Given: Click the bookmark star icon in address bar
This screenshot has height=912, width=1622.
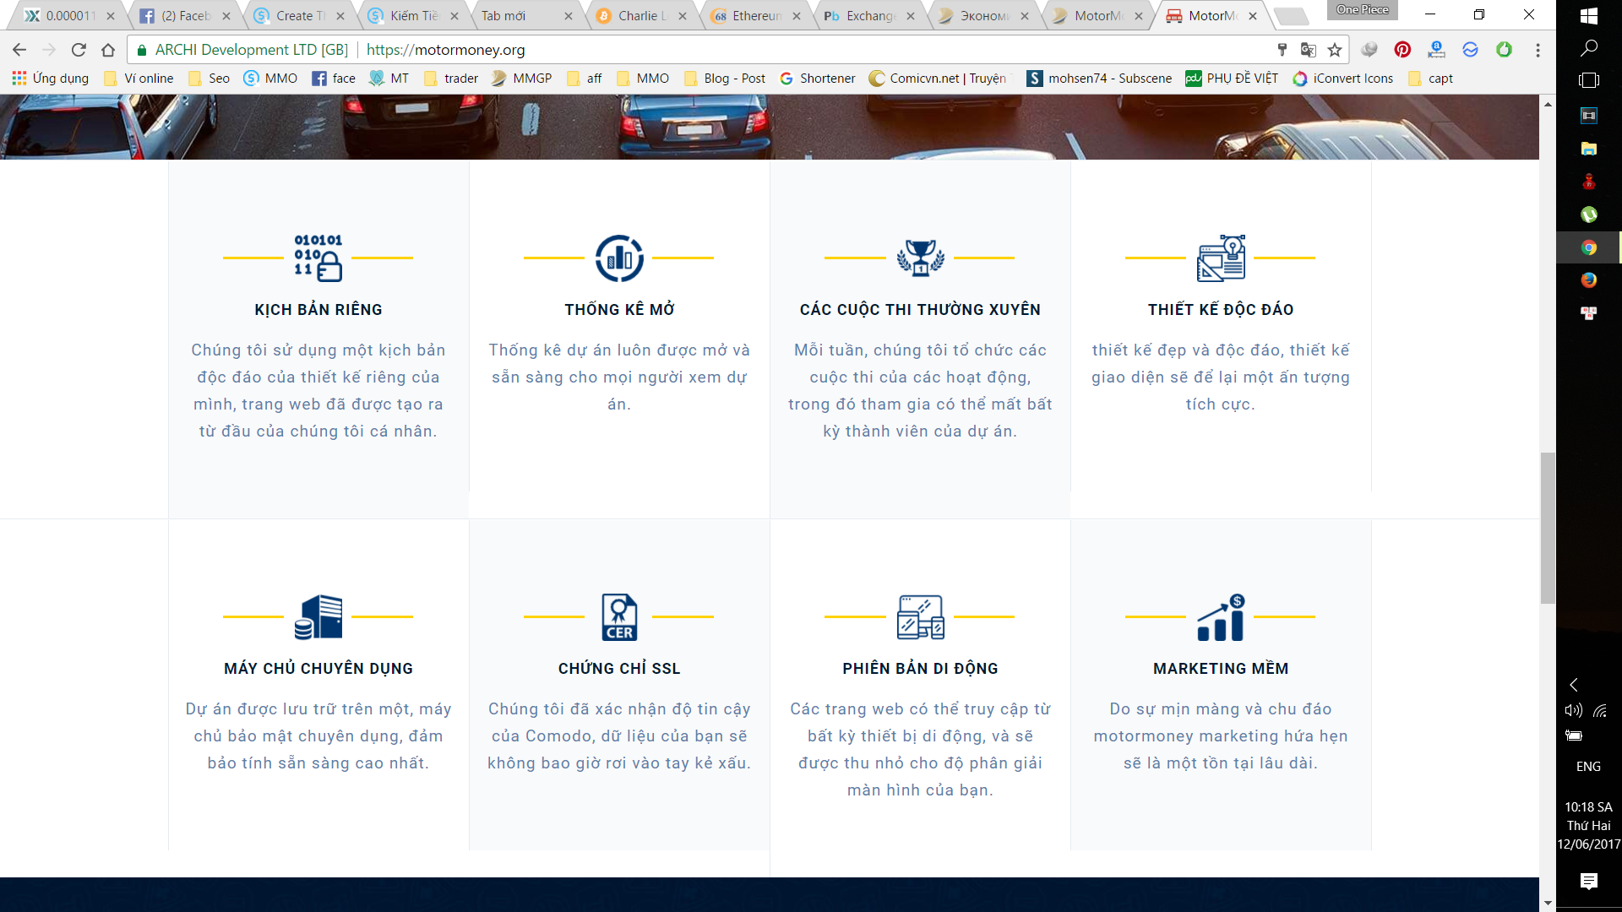Looking at the screenshot, I should [1335, 50].
